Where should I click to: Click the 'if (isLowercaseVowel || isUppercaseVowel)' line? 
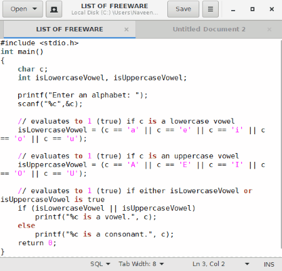pyautogui.click(x=107, y=208)
